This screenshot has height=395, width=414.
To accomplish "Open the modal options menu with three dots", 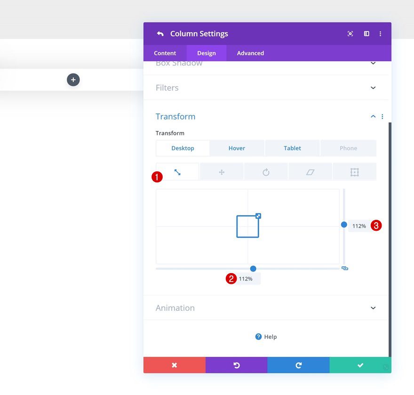I will 381,33.
